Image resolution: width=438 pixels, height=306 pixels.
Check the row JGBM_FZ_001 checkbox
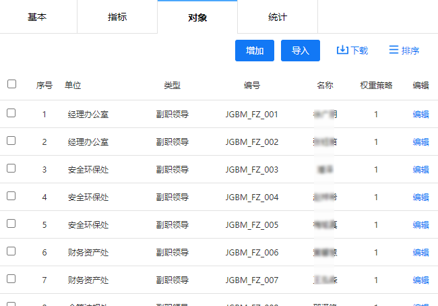click(x=11, y=113)
